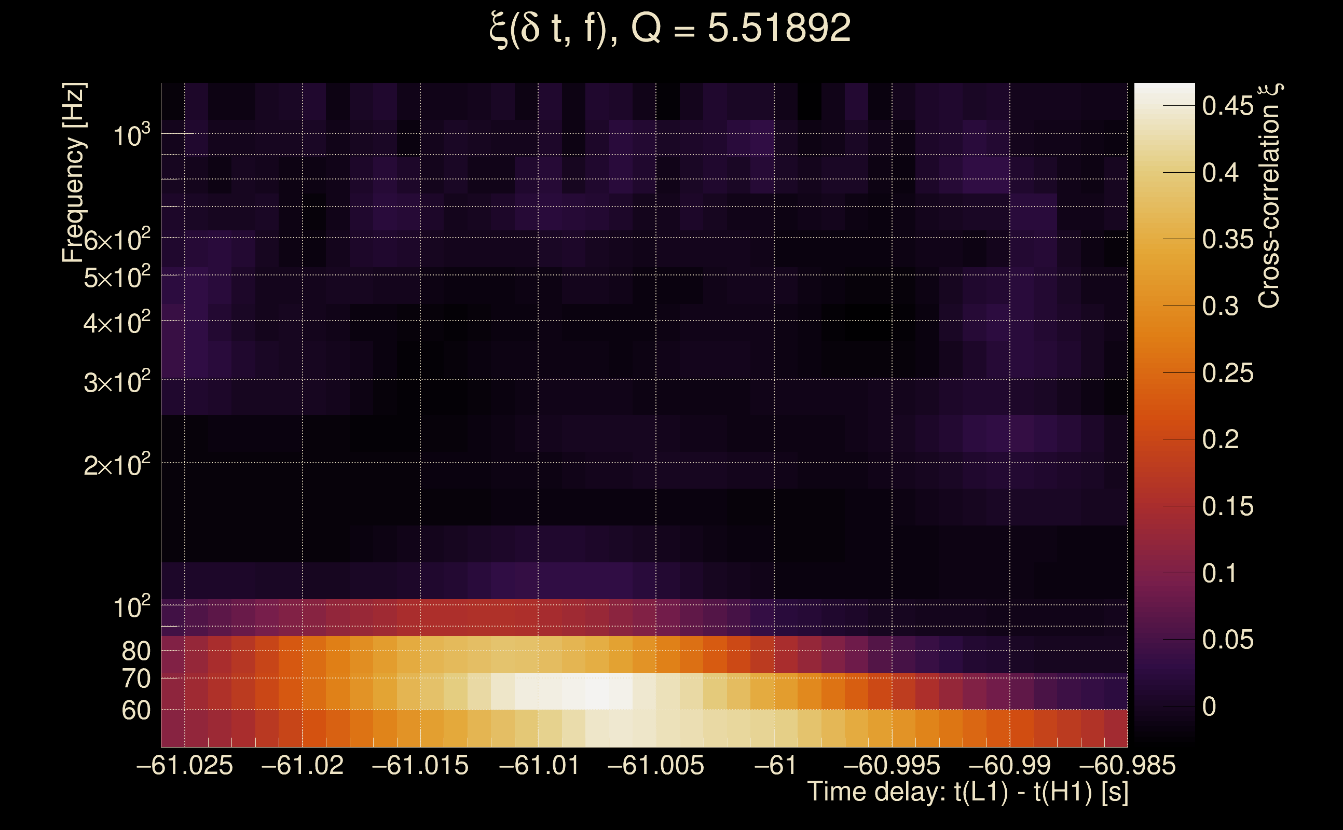Viewport: 1343px width, 830px height.
Task: Click the -61 x-axis tick label
Action: [775, 765]
